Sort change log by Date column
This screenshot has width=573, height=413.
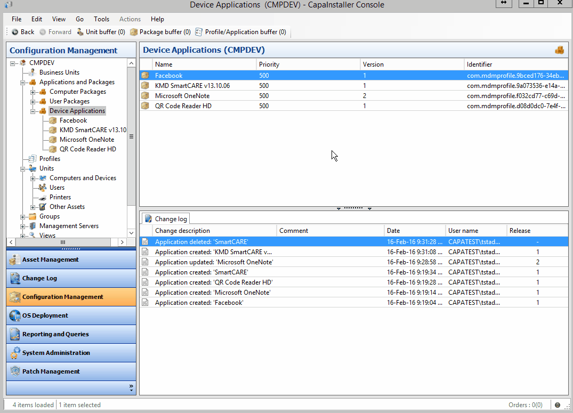(415, 231)
